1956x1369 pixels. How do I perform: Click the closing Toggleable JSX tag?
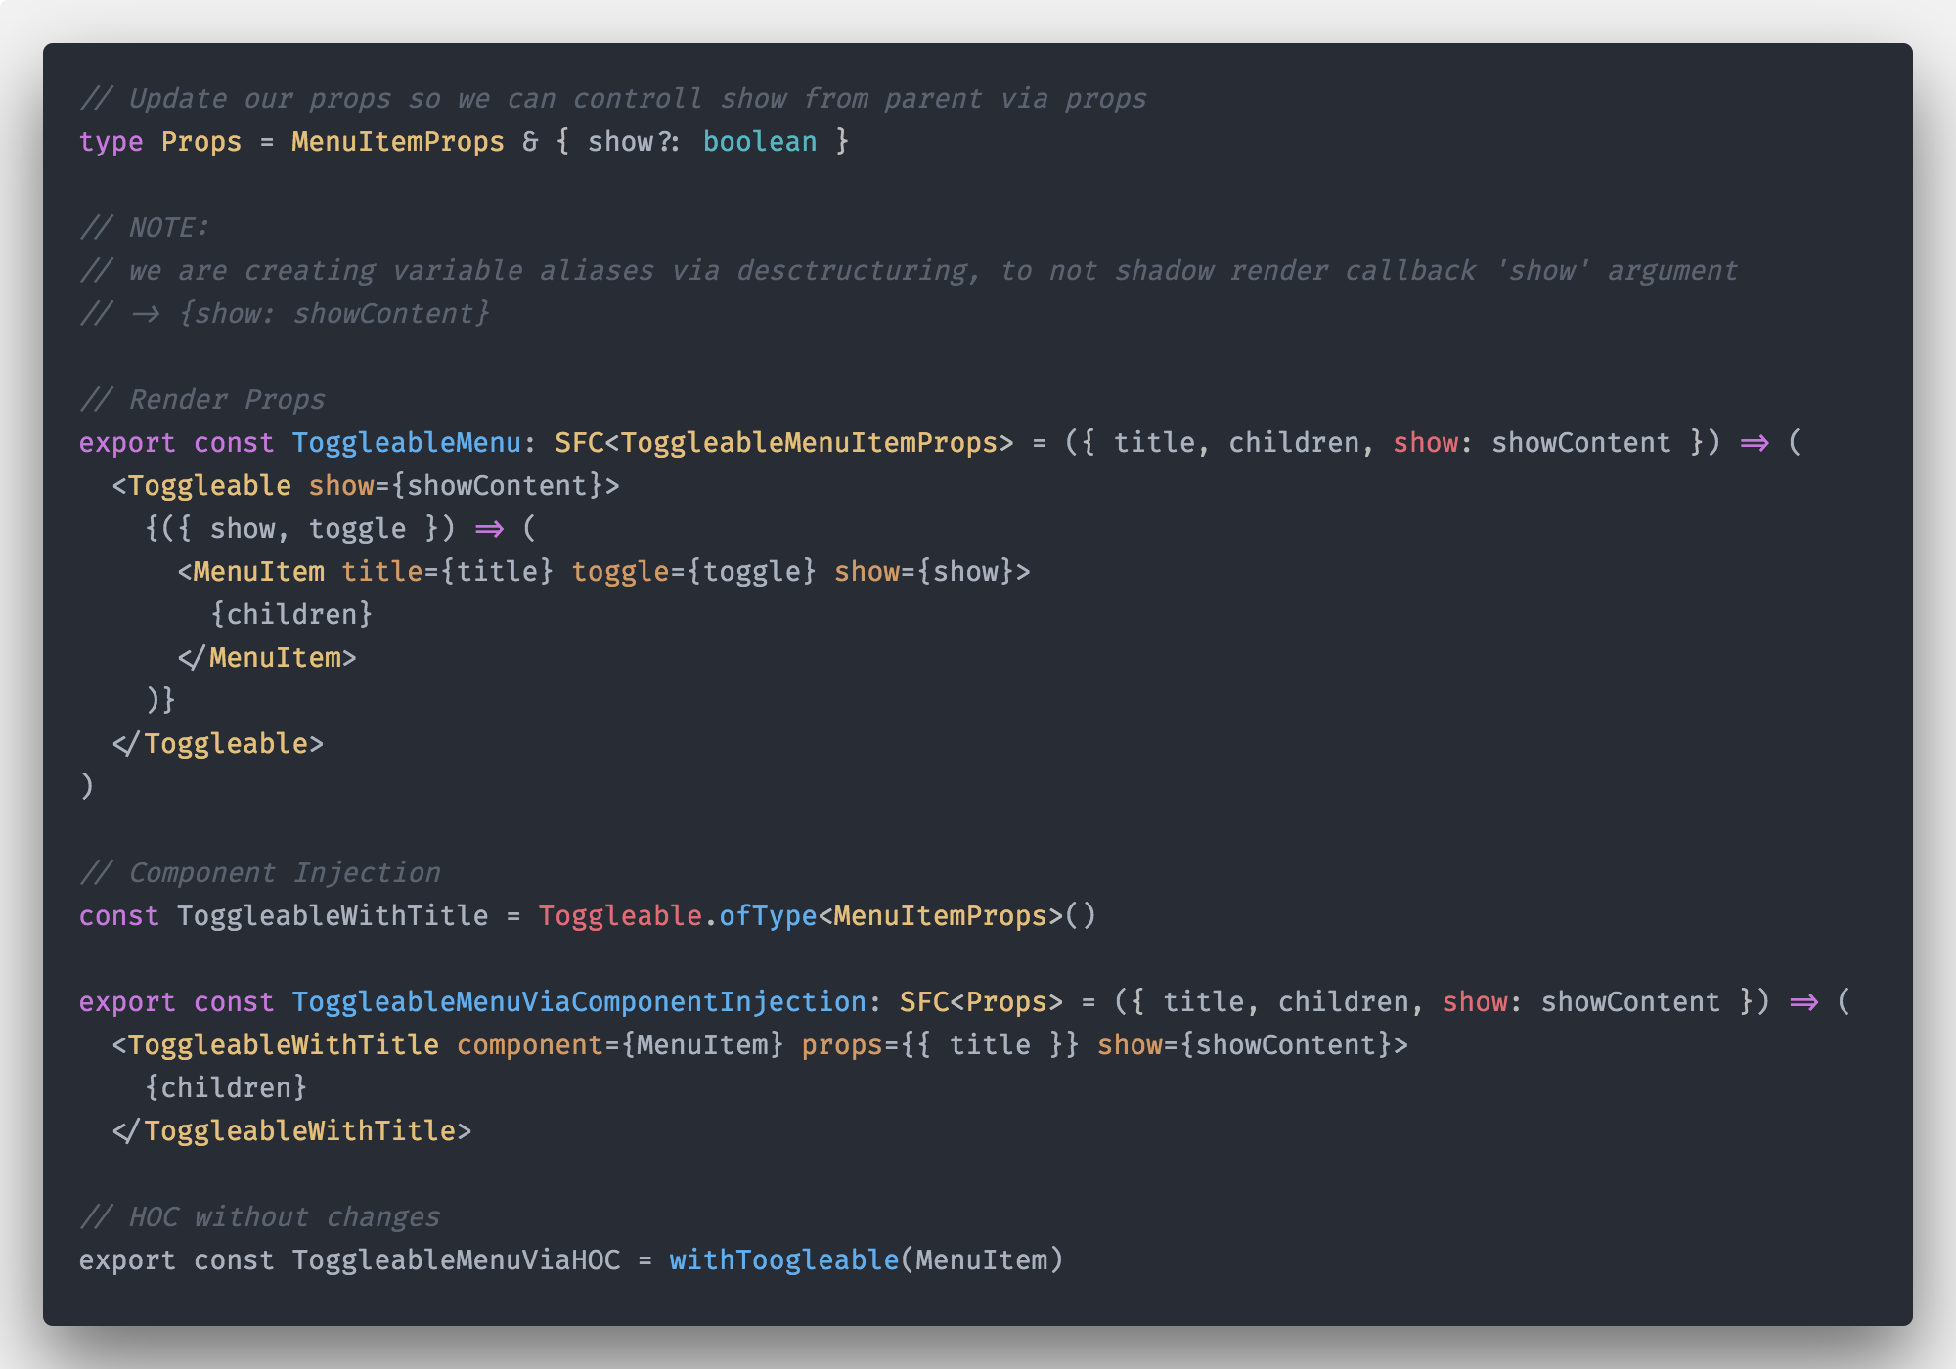coord(225,744)
